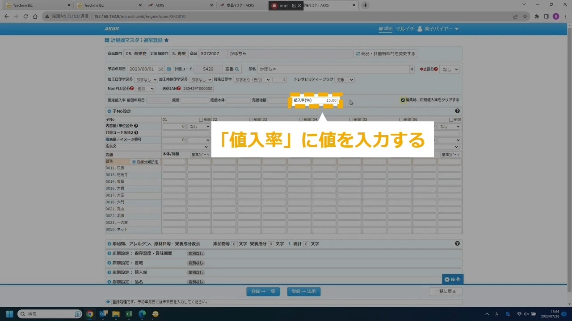The height and width of the screenshot is (321, 572).
Task: Toggle 編集時、店別値入率をクリアする checkbox
Action: [x=403, y=100]
